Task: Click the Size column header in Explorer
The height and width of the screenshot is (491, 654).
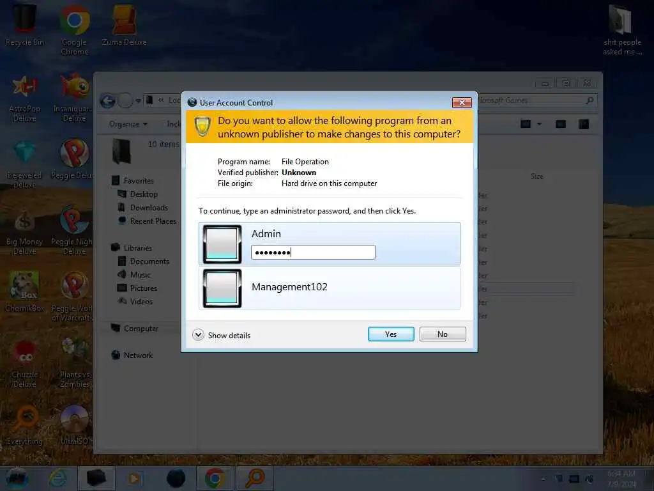Action: [x=536, y=176]
